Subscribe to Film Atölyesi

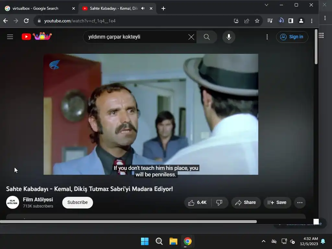click(x=77, y=202)
